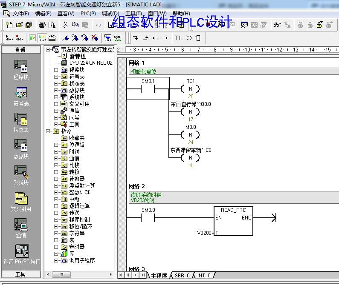
Task: Open the PLC(P) menu
Action: click(x=88, y=14)
